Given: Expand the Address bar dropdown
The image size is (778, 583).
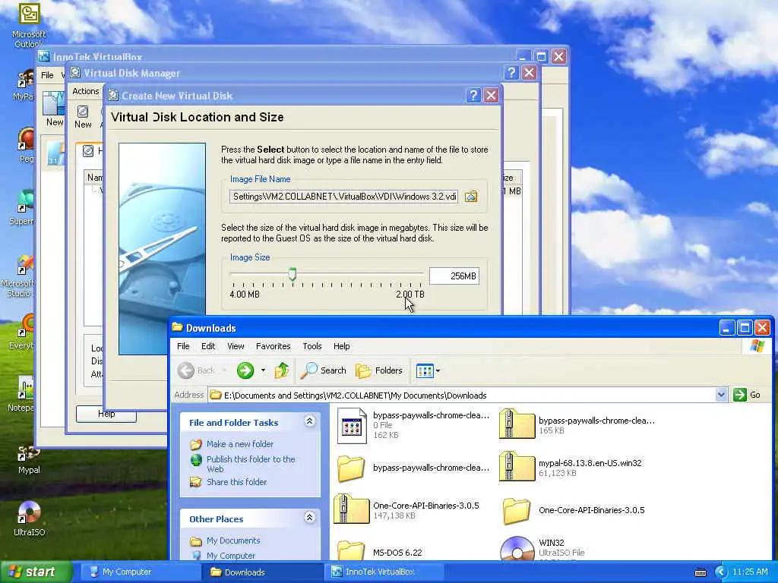Looking at the screenshot, I should (x=721, y=395).
